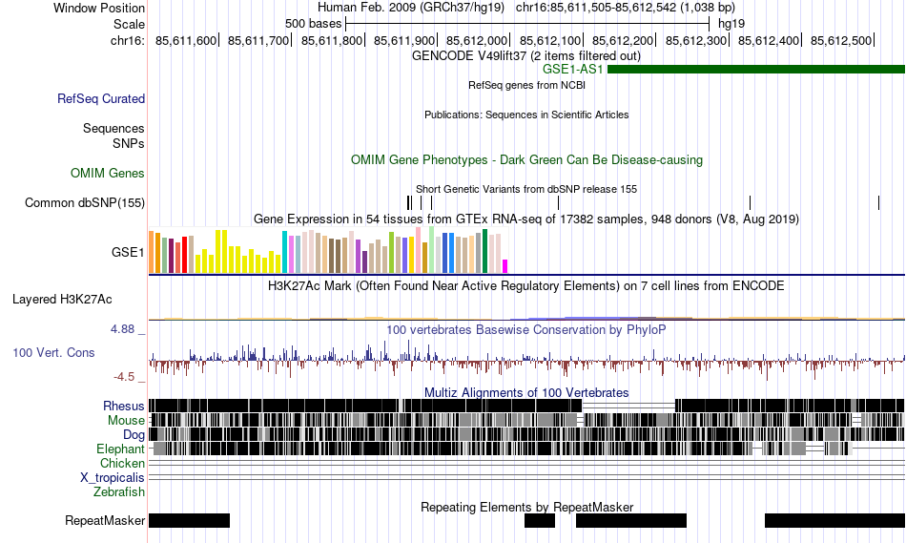
Task: Click the GSE1-AS1 gene name
Action: pyautogui.click(x=572, y=70)
